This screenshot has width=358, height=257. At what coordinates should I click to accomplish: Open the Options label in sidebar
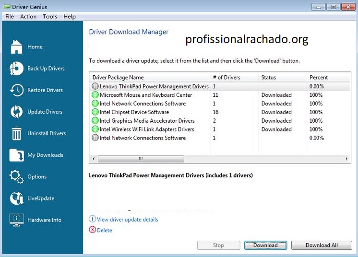[37, 177]
